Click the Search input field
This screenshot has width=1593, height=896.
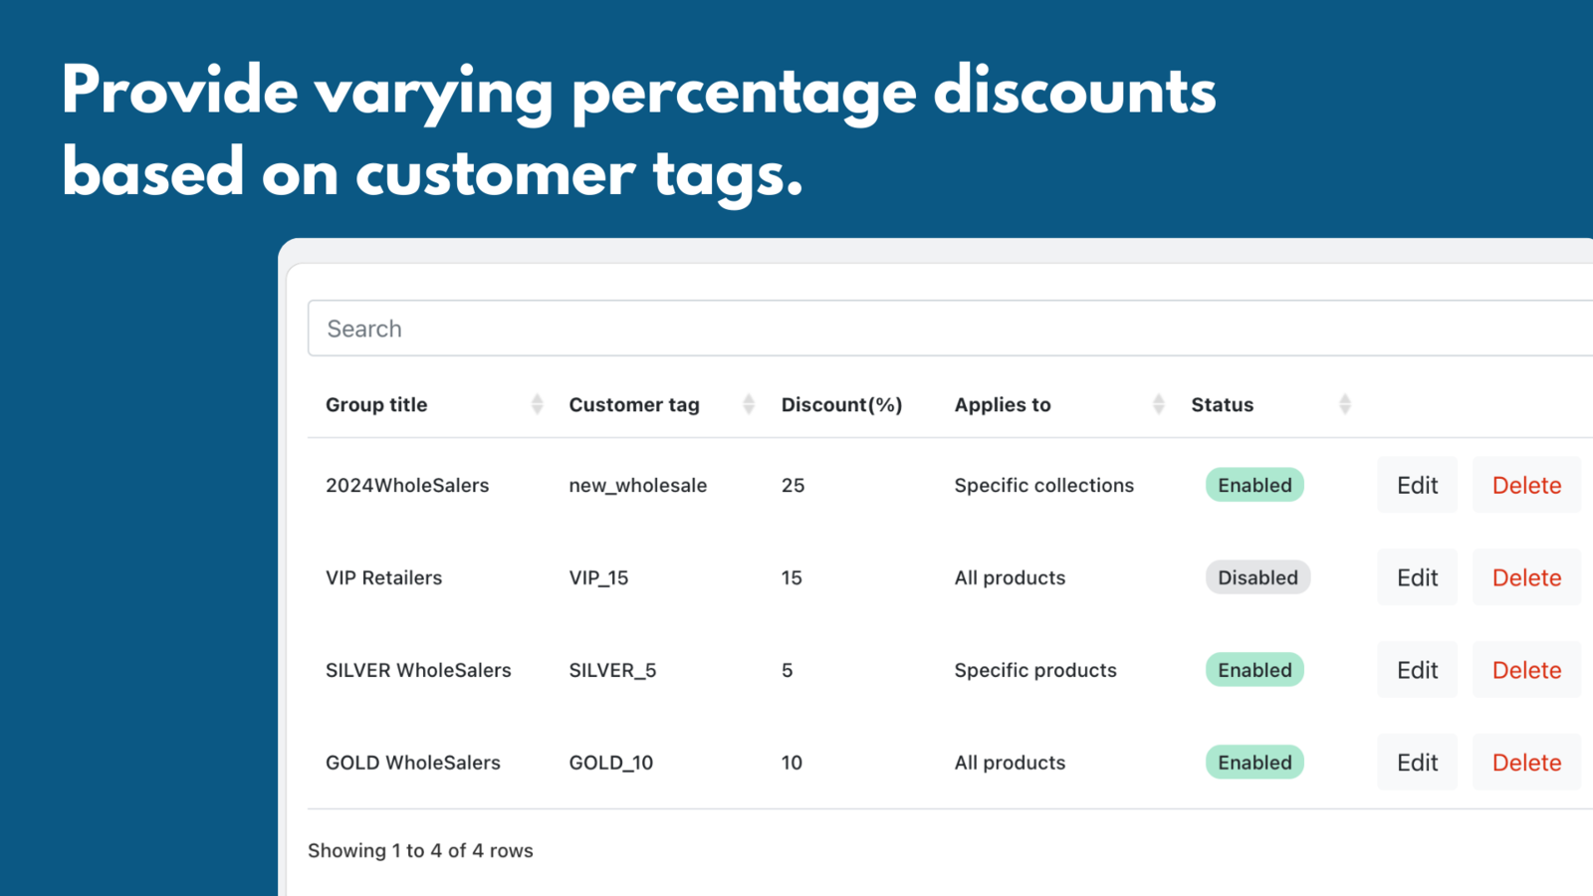pos(946,329)
